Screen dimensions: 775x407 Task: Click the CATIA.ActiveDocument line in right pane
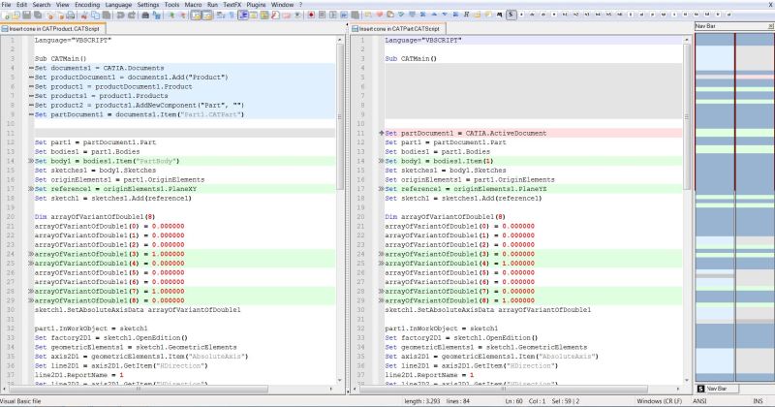533,133
